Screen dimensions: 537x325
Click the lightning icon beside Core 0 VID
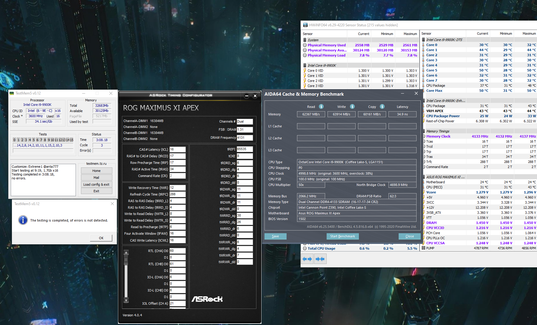305,71
